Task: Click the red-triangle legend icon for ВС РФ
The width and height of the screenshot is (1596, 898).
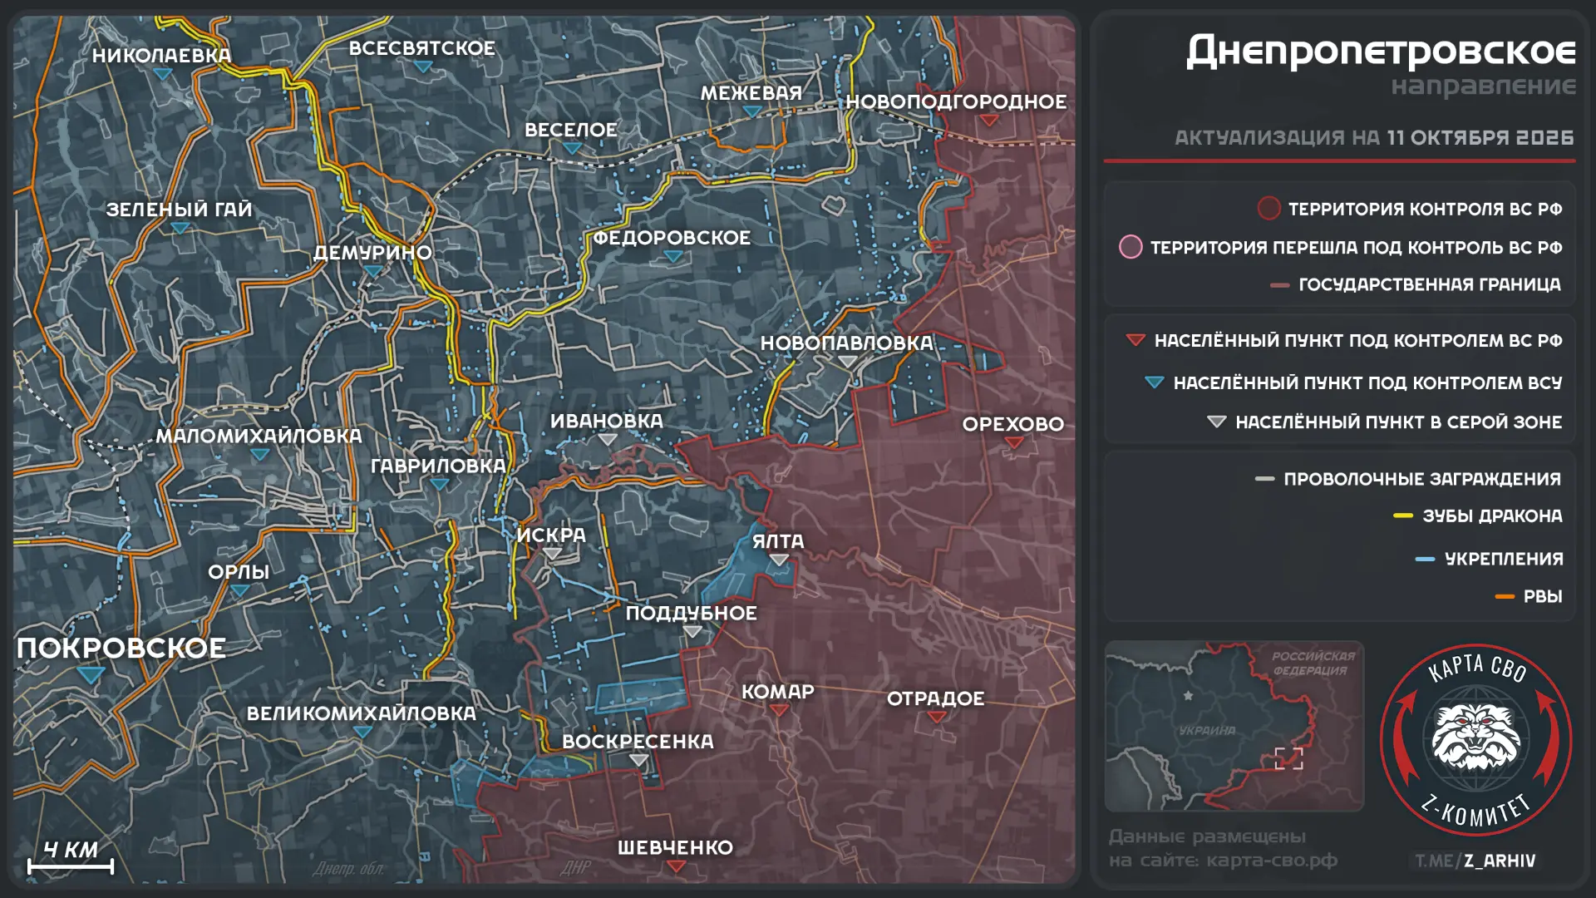Action: tap(1135, 340)
